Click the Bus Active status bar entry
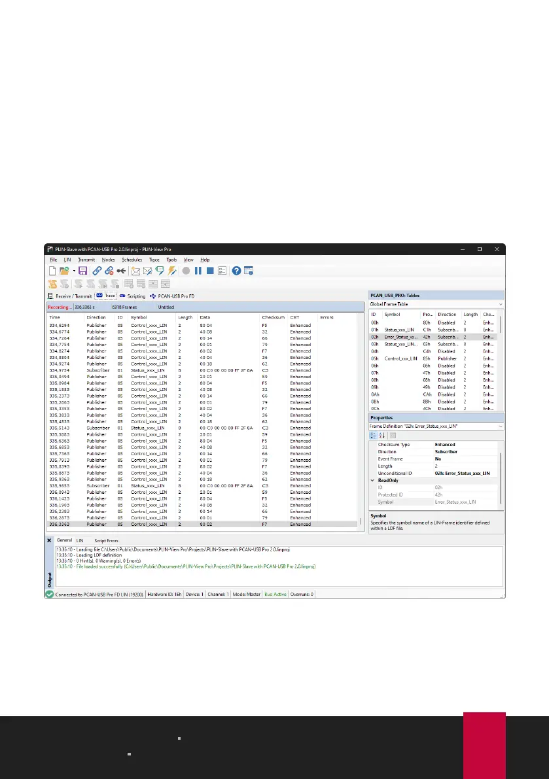The width and height of the screenshot is (549, 779). [x=275, y=594]
